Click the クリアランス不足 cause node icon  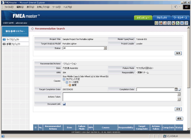click(x=64, y=79)
